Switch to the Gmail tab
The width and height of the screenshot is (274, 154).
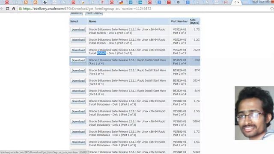tap(226, 2)
